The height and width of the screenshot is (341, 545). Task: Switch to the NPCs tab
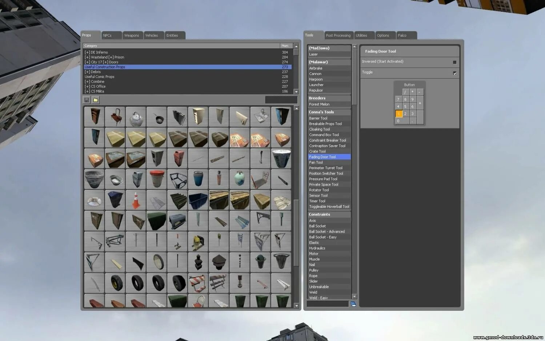[111, 35]
